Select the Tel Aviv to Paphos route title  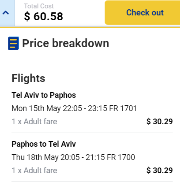pos(44,95)
